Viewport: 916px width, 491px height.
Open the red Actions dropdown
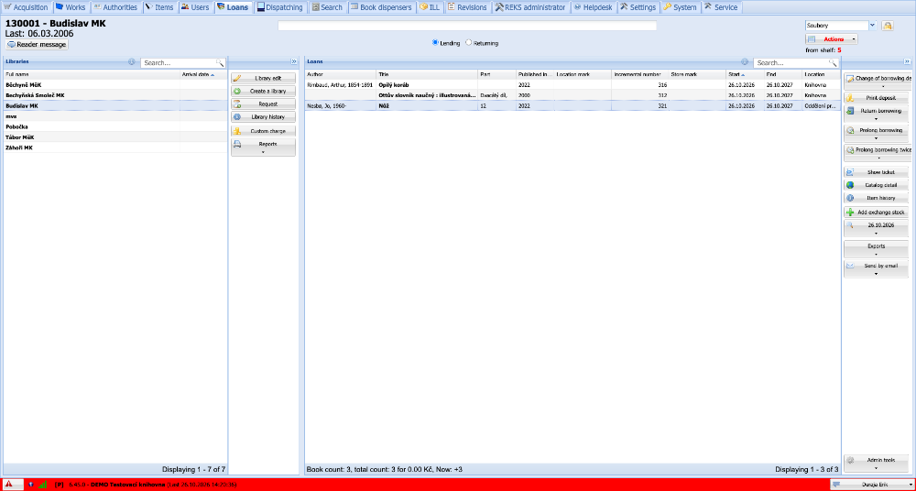(x=832, y=39)
